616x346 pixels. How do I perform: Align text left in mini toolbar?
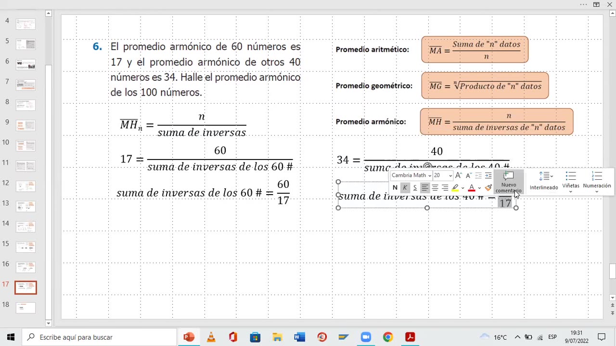tap(425, 188)
